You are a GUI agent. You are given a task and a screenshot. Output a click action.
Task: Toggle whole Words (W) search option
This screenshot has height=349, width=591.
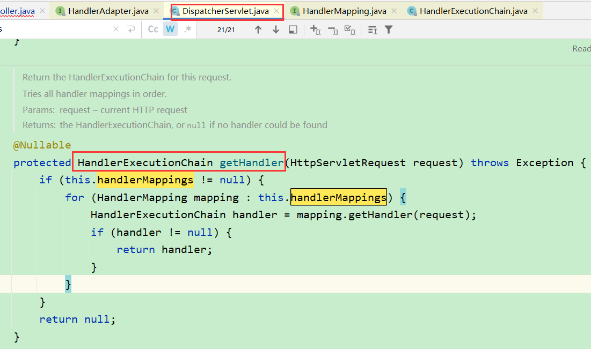click(x=170, y=29)
